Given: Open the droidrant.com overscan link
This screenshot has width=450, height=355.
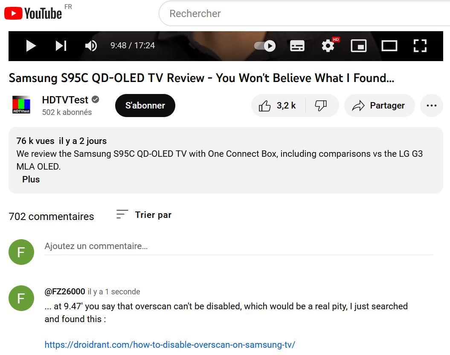Looking at the screenshot, I should pyautogui.click(x=170, y=345).
